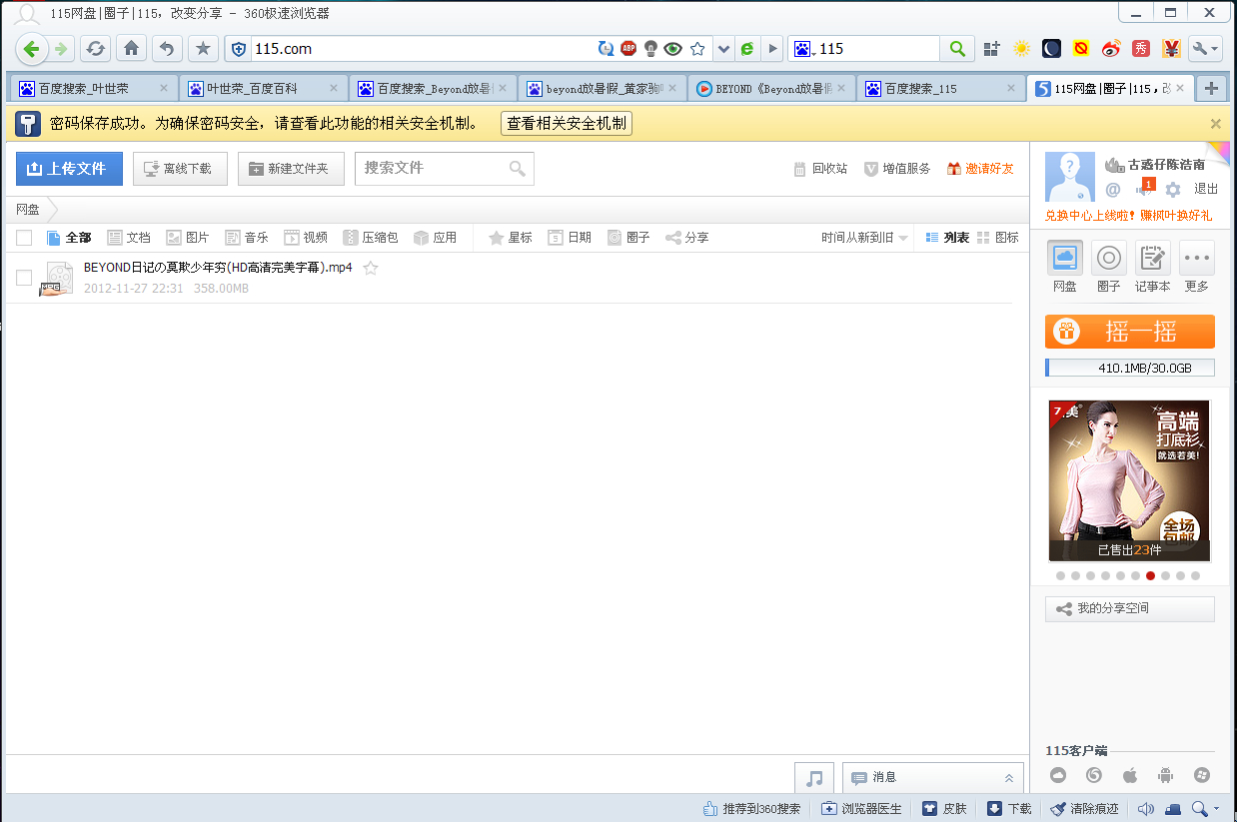Open 增值服务 value-added services
This screenshot has width=1237, height=822.
(897, 169)
